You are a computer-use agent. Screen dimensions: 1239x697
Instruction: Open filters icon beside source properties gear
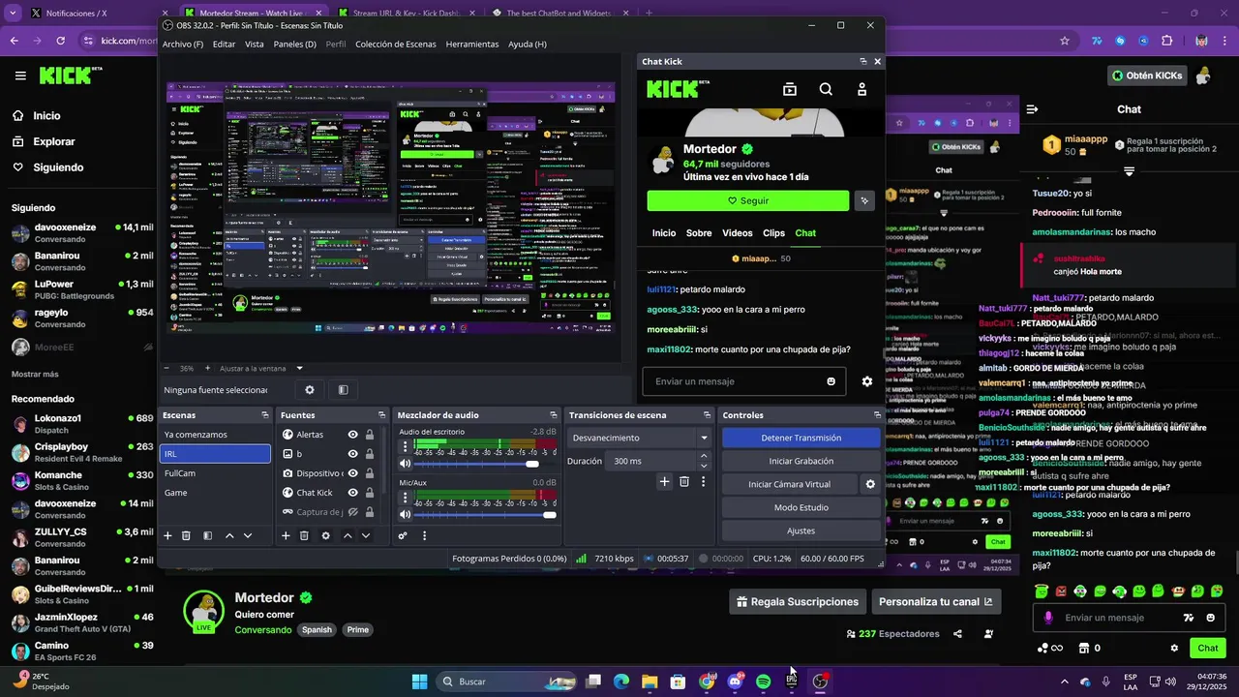pos(343,390)
